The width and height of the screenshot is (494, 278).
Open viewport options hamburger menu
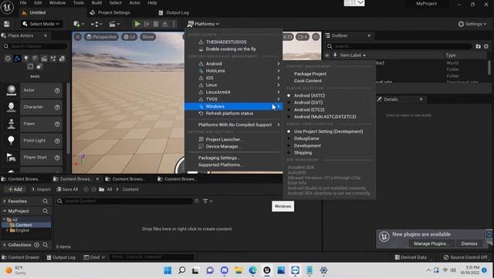(78, 37)
